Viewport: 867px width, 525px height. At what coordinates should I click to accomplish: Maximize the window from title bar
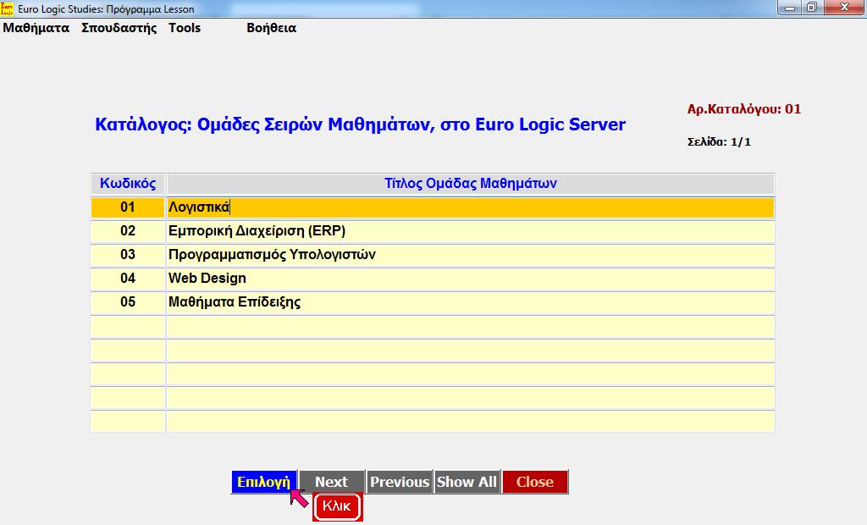(x=811, y=8)
